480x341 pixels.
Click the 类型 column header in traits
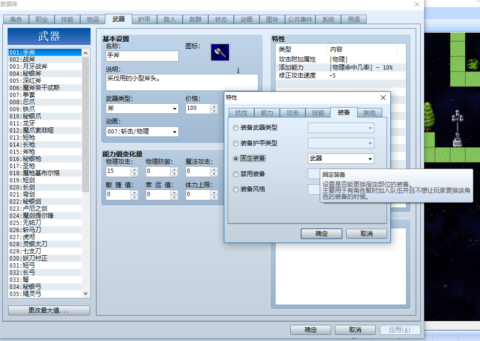pos(302,49)
